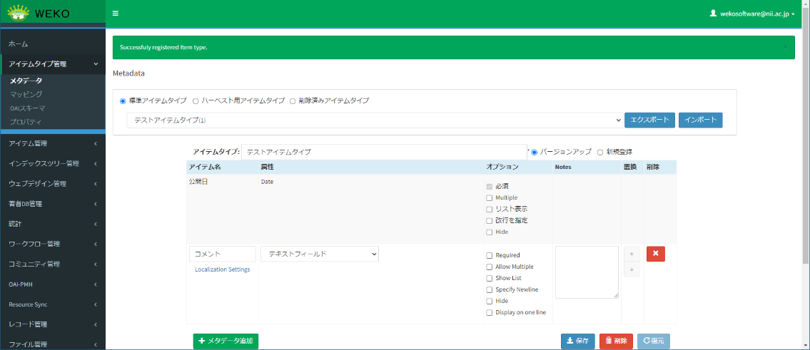Click the hamburger menu icon in header
Image resolution: width=810 pixels, height=350 pixels.
(x=116, y=14)
